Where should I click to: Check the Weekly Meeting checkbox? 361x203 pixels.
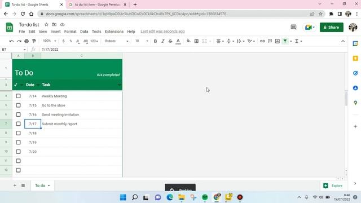(x=18, y=96)
